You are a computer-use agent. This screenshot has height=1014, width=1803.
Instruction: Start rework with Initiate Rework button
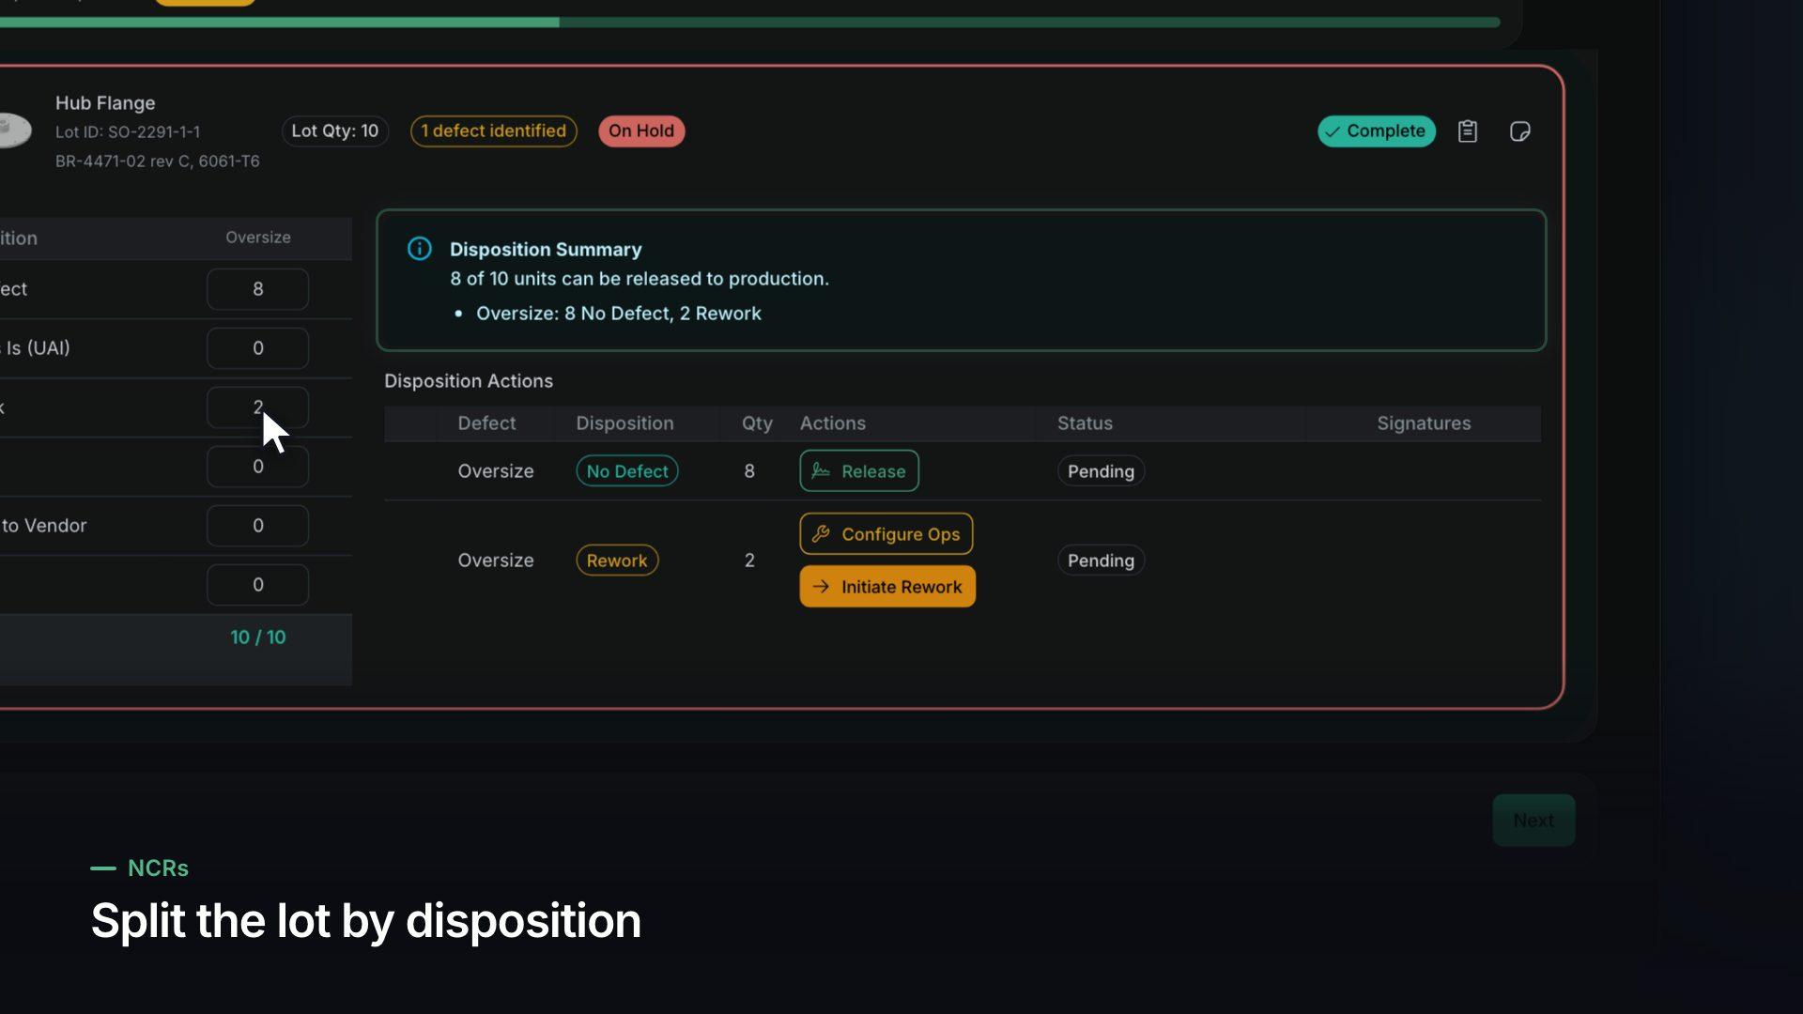pyautogui.click(x=886, y=587)
